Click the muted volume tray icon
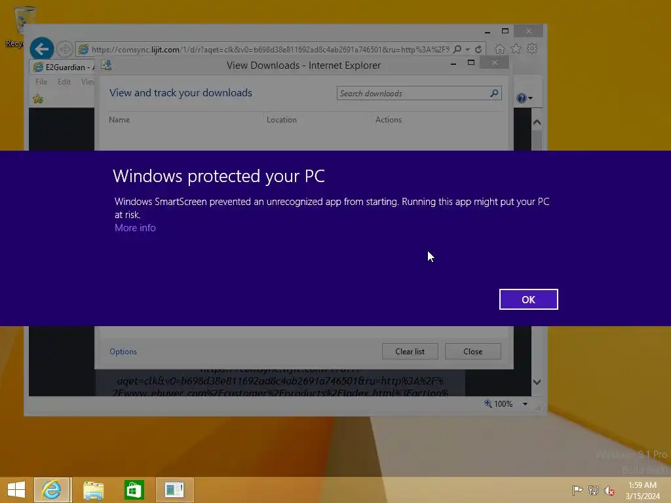This screenshot has height=503, width=671. pos(609,491)
